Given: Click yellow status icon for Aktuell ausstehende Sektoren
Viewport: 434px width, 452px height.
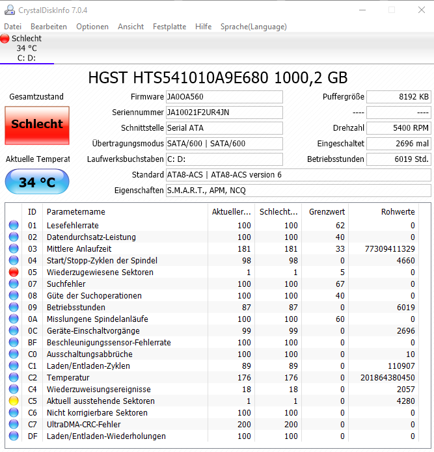Looking at the screenshot, I should tap(14, 401).
